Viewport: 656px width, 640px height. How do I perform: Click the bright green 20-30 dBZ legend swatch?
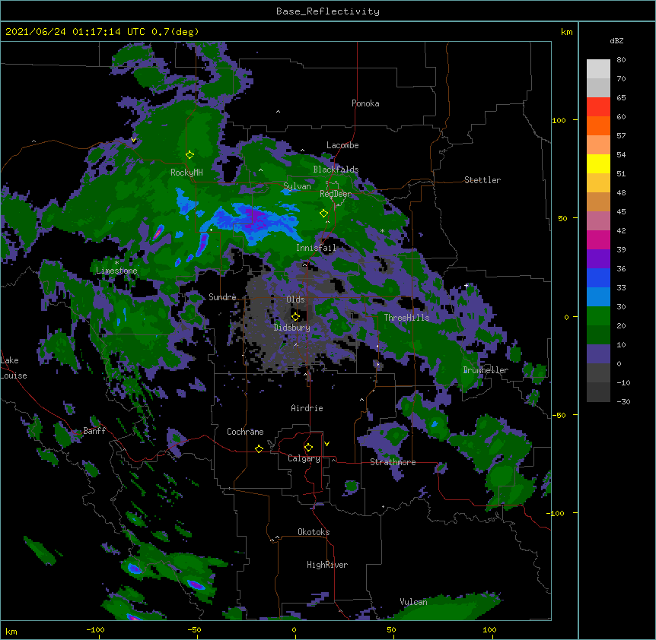coord(598,316)
